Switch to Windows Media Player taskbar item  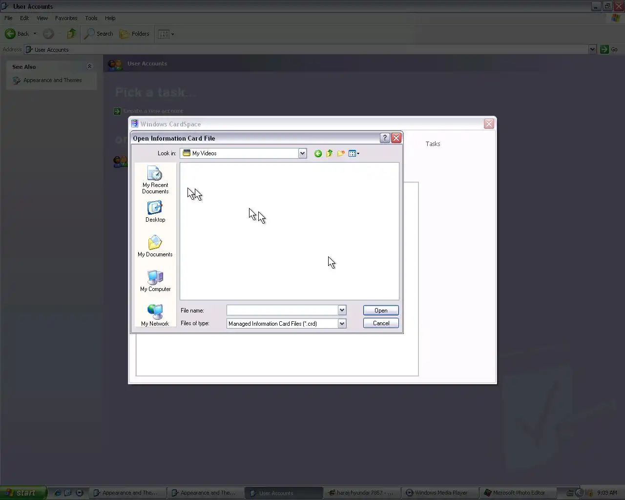click(x=440, y=493)
